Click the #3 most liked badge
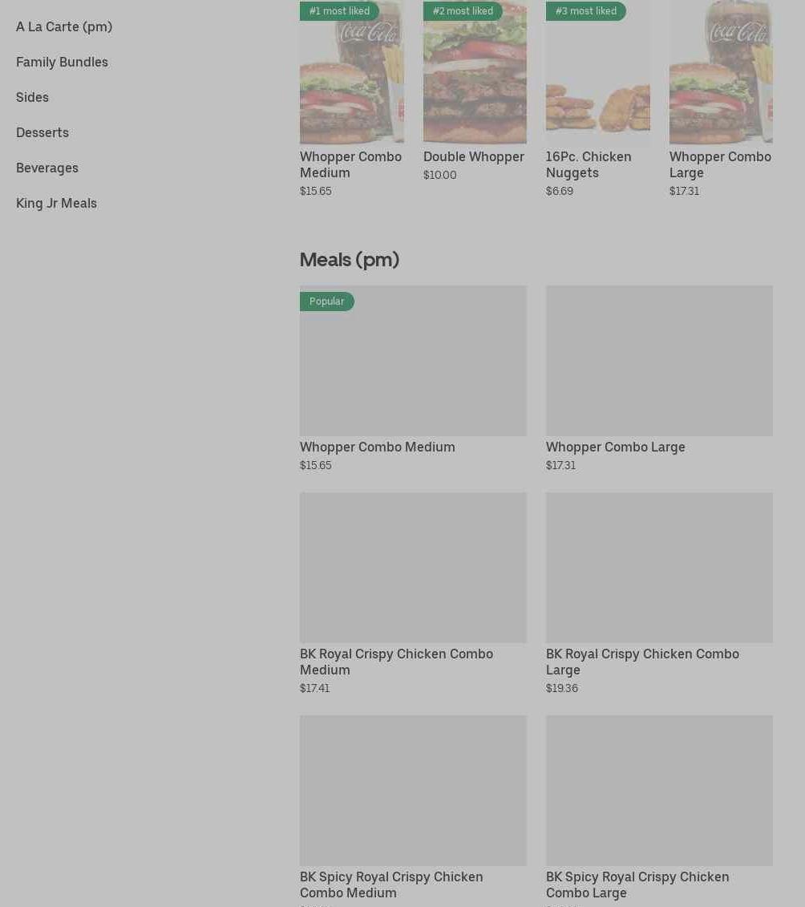The width and height of the screenshot is (805, 907). 586,11
